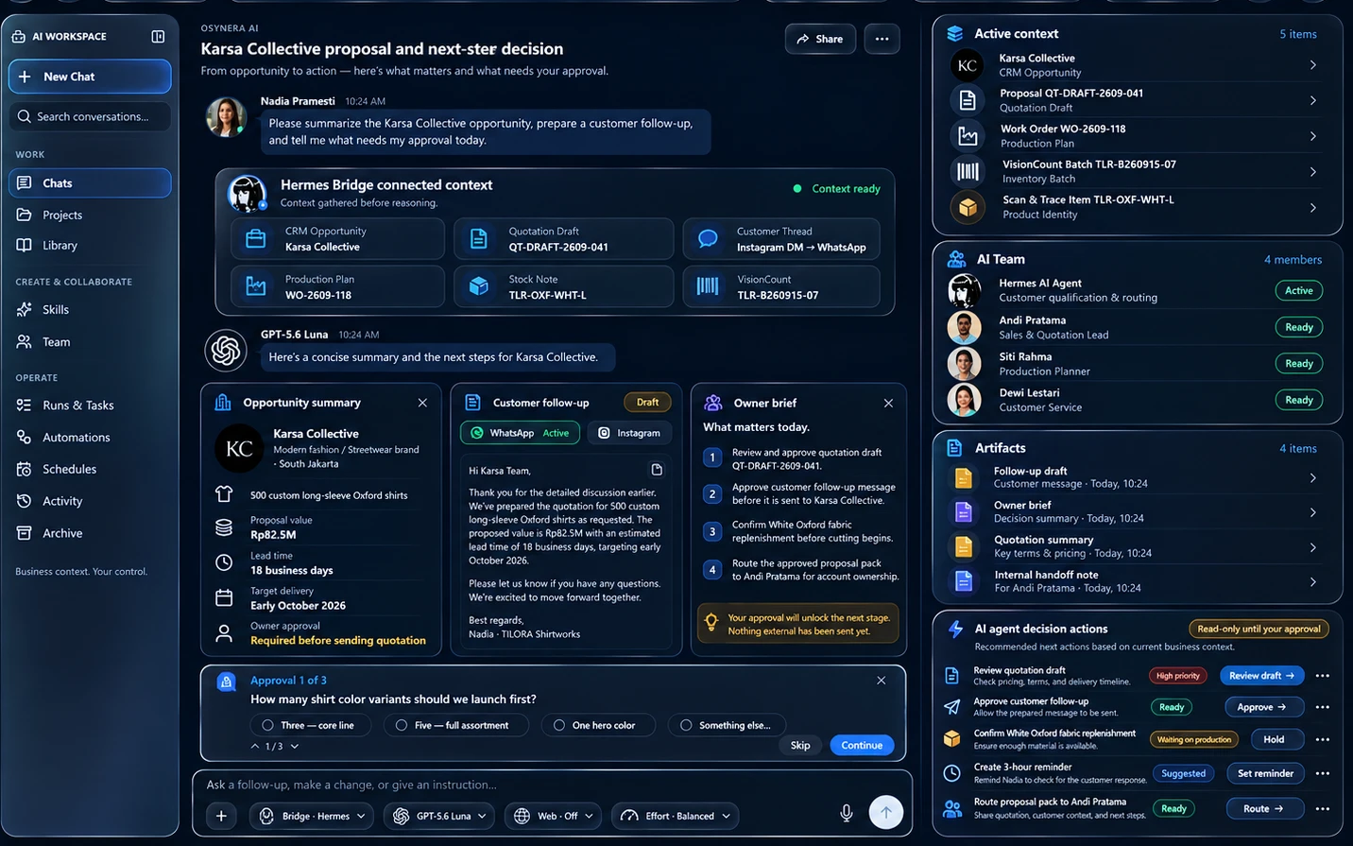Send message with the arrow-up button
The image size is (1353, 846).
(885, 812)
